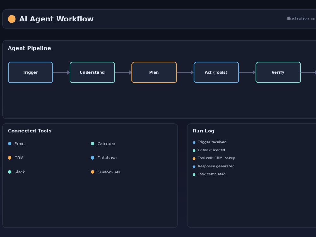Click the orange dot beside Tool call: CRM.lookup

click(194, 159)
